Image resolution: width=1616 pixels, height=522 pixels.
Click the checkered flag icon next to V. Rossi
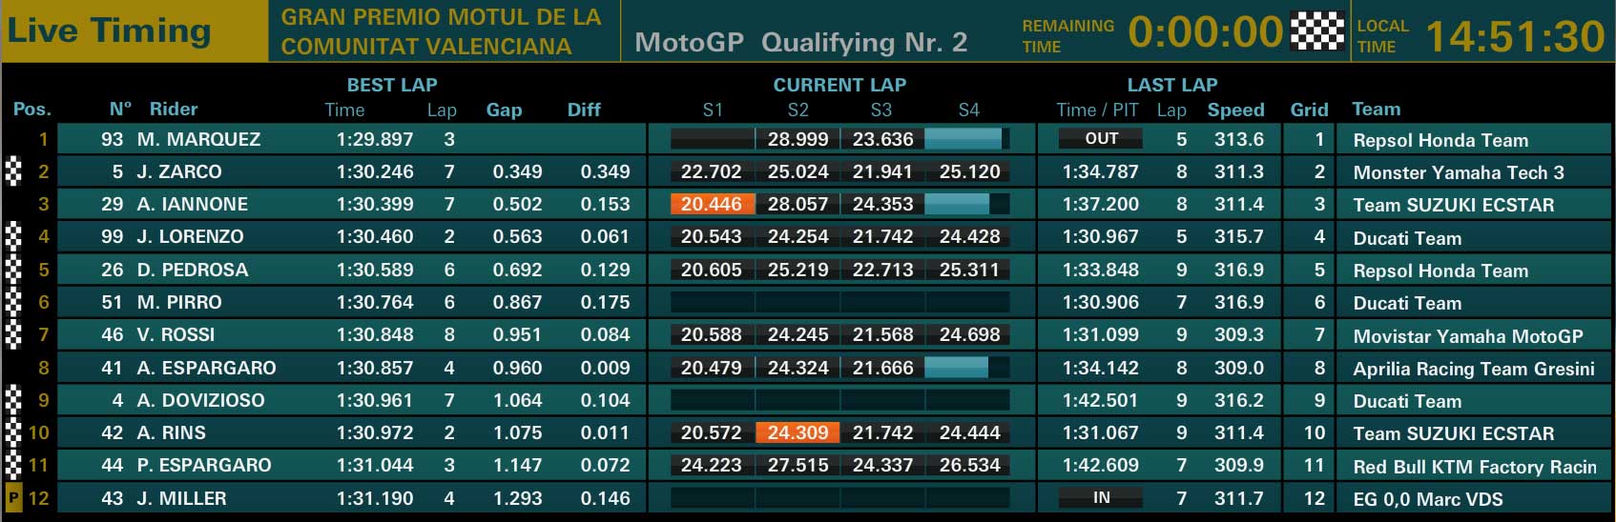(x=12, y=334)
